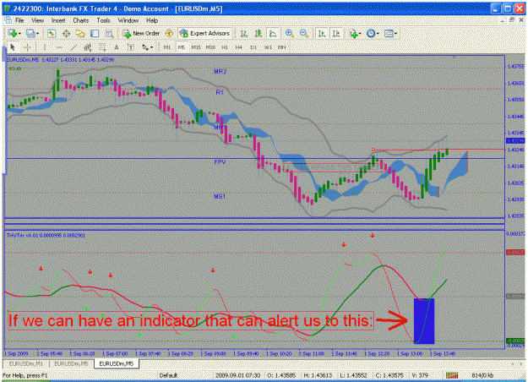The height and width of the screenshot is (382, 528).
Task: Click the 814/0 kb traffic indicator
Action: tap(482, 375)
